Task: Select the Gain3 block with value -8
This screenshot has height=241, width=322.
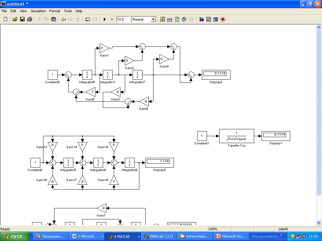Action: tap(116, 92)
